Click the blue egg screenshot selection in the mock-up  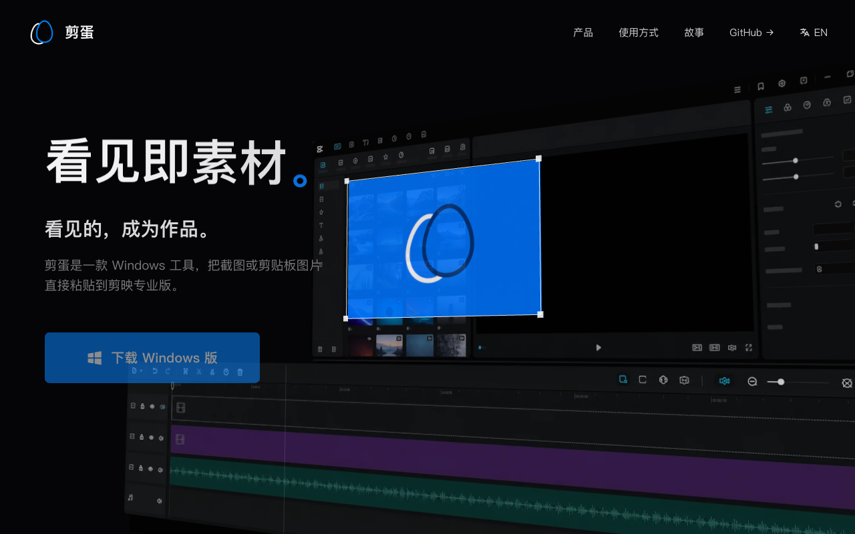(x=444, y=239)
